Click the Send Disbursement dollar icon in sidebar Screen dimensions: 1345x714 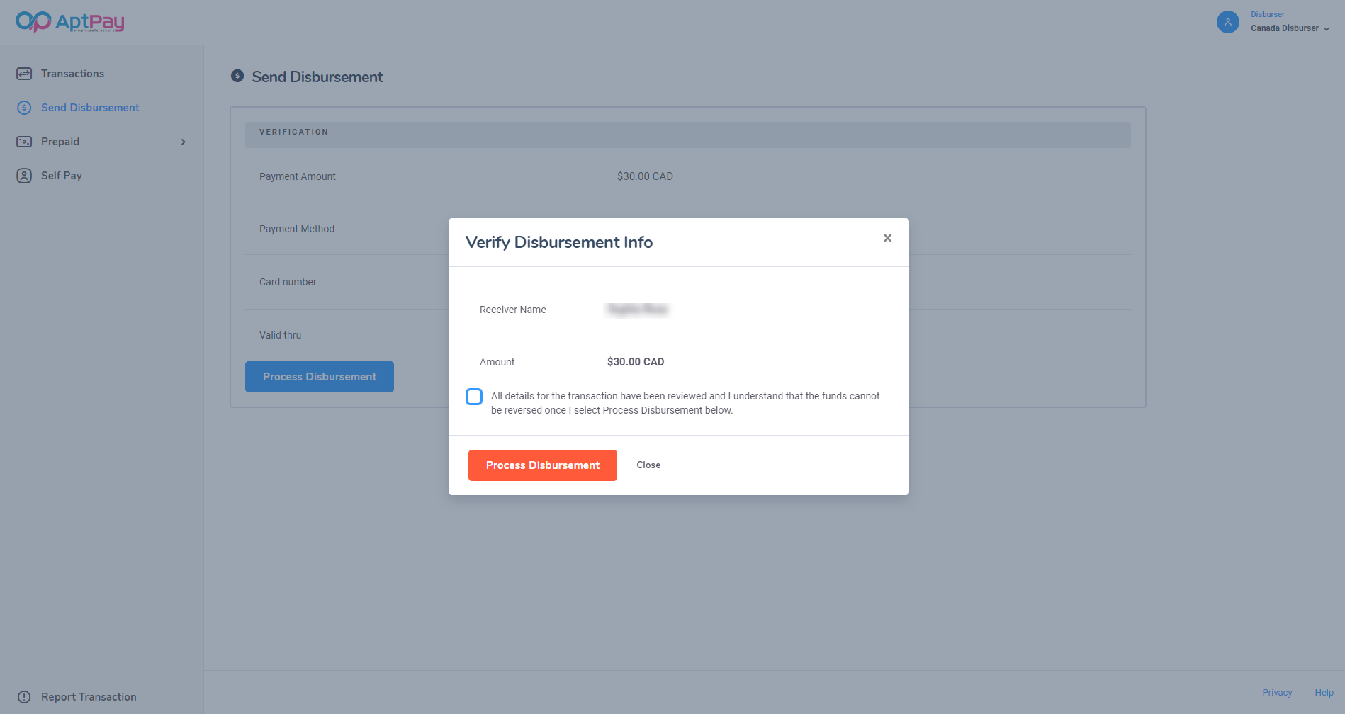click(24, 108)
